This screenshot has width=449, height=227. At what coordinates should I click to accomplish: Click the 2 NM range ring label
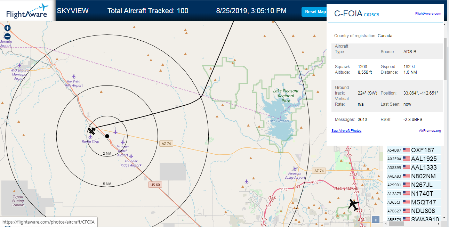[x=107, y=153]
